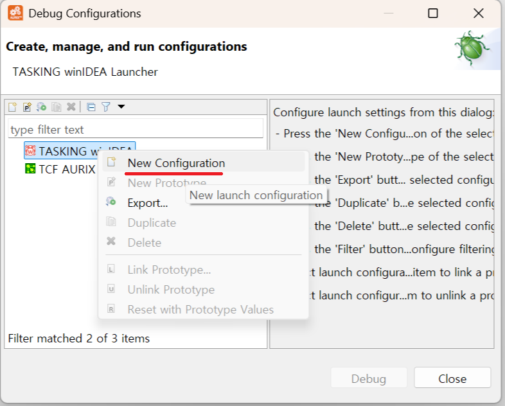
Task: Click the Delete configuration X toolbar icon
Action: pos(71,107)
